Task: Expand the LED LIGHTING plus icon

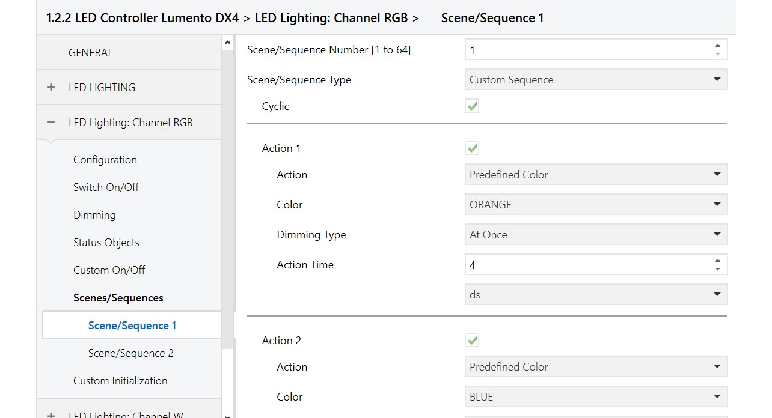Action: [x=51, y=88]
